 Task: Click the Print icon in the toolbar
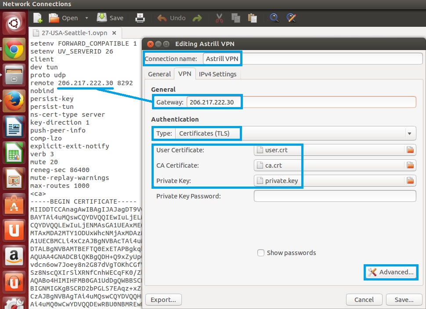[140, 18]
